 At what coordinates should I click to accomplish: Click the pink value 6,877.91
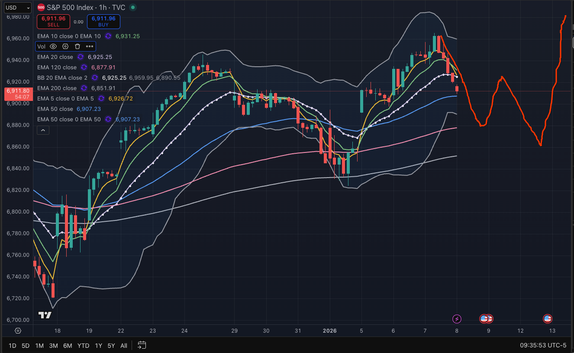[x=103, y=67]
